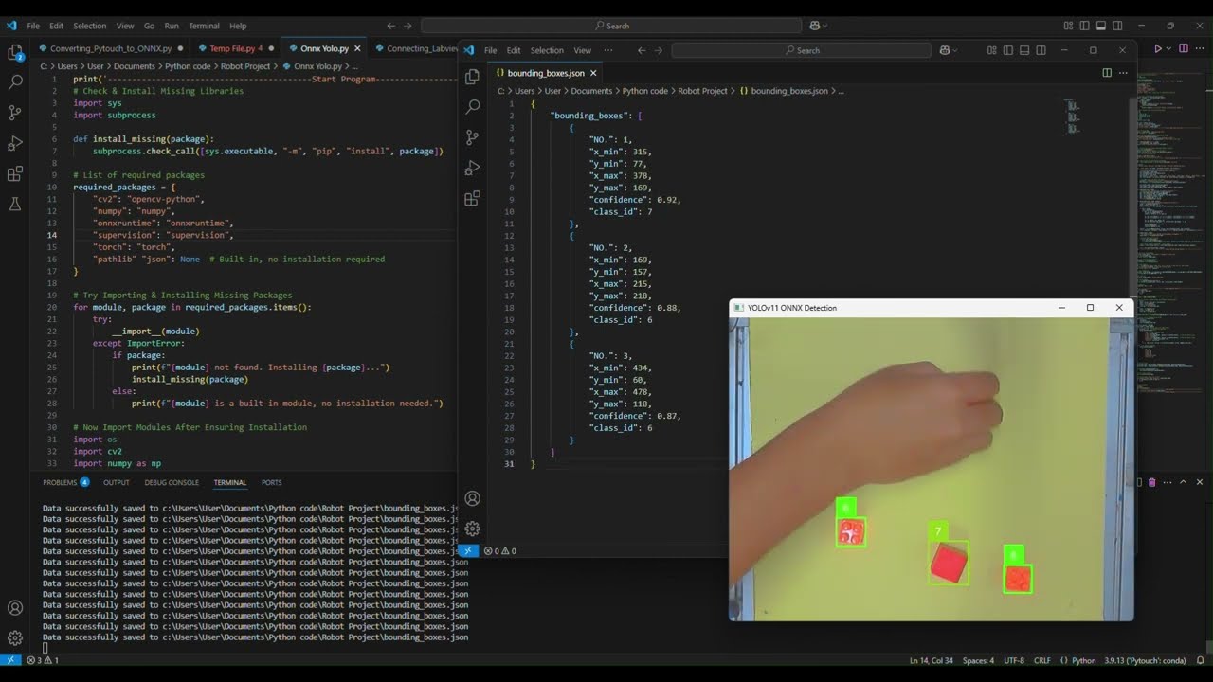Open Terminal menu in main window
1213x682 pixels.
pyautogui.click(x=204, y=26)
